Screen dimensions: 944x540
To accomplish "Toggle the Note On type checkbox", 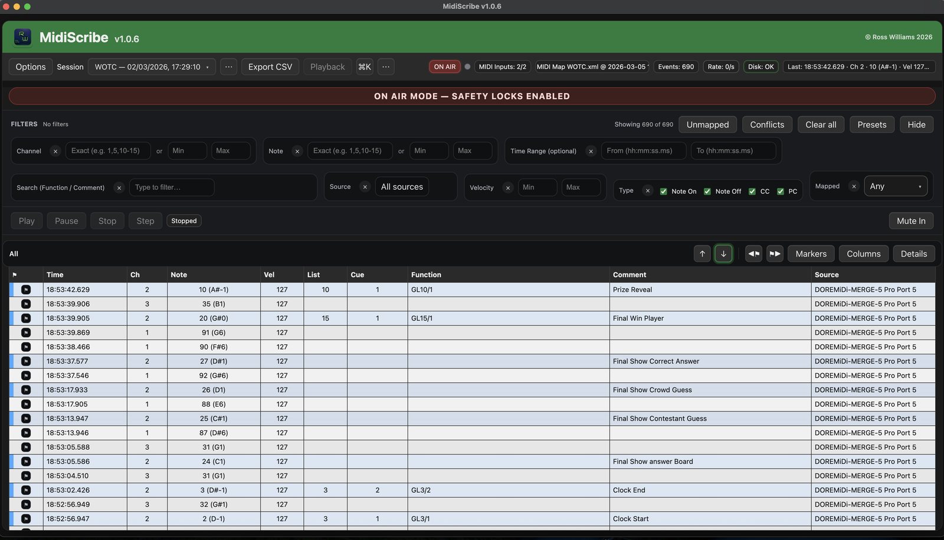I will [x=664, y=191].
